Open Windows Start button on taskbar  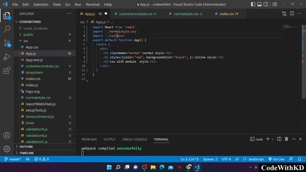click(109, 167)
